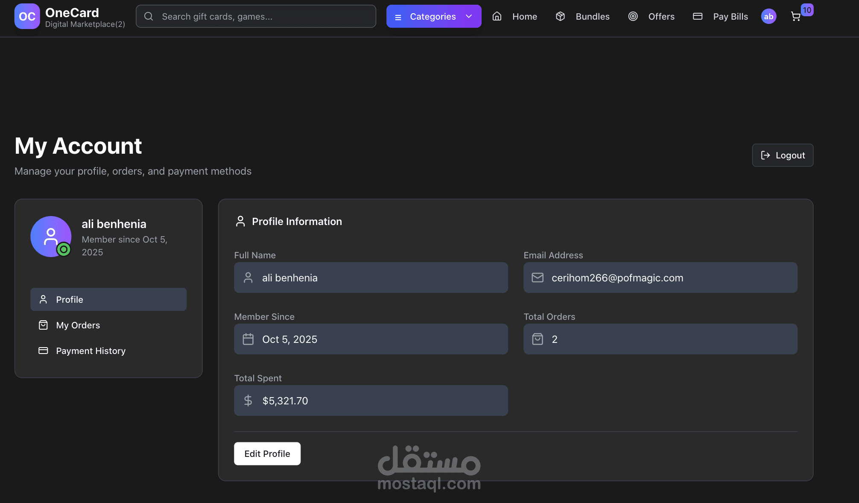Click the Bundles box icon
Image resolution: width=859 pixels, height=503 pixels.
(x=560, y=17)
